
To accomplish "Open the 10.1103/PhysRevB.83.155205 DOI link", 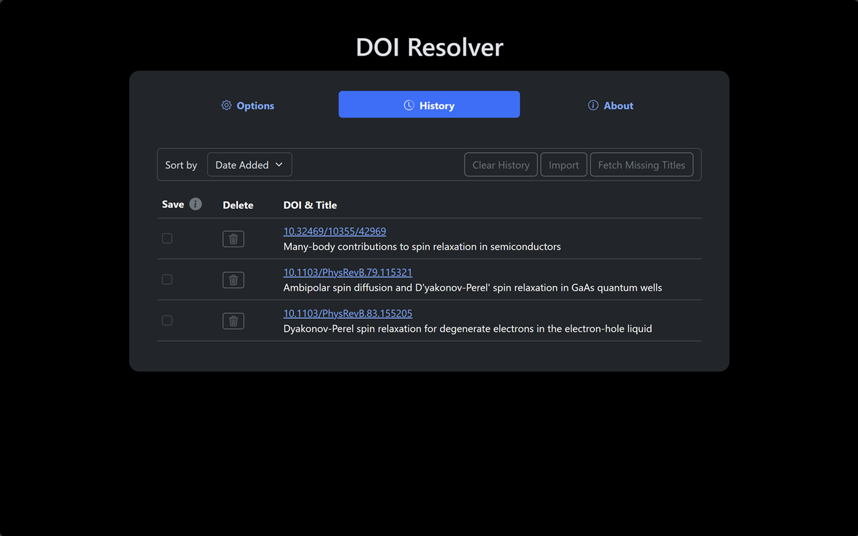I will click(348, 313).
